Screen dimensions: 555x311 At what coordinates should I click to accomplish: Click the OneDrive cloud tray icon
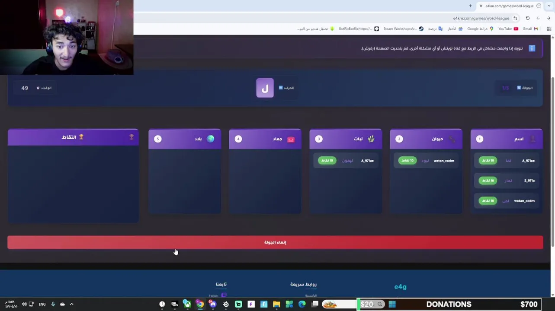(x=62, y=304)
